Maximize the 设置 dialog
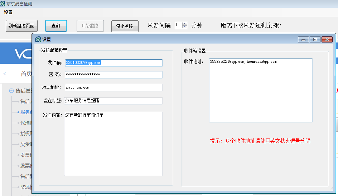This screenshot has height=196, width=338. click(315, 40)
